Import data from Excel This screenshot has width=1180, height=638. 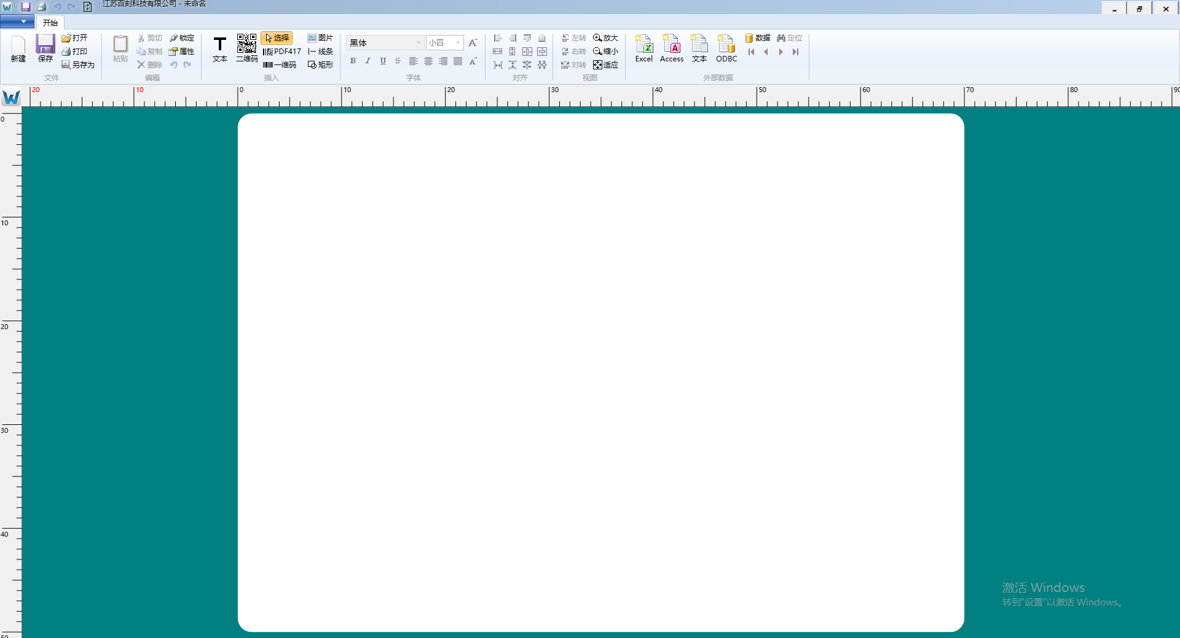[643, 48]
